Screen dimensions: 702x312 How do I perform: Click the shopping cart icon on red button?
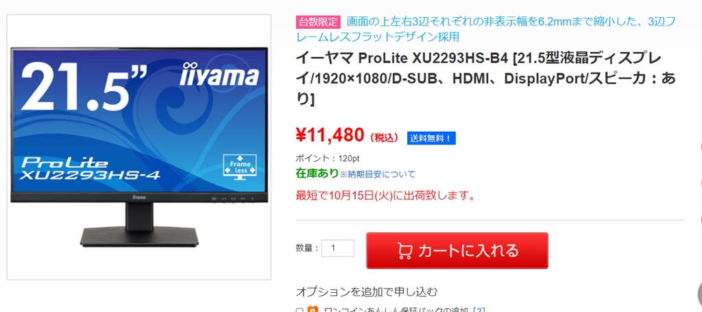[404, 251]
